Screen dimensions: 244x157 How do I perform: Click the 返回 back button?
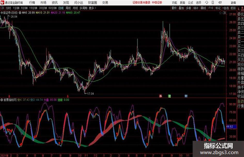pos(233,8)
